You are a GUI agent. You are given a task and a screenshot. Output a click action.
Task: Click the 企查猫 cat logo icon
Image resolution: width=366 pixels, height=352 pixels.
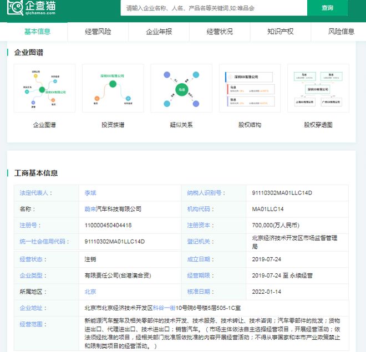[x=15, y=7]
